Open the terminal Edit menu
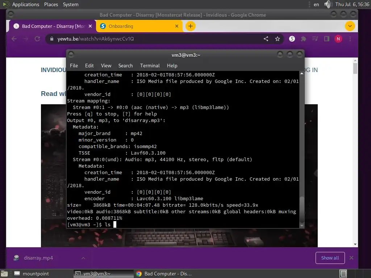The width and height of the screenshot is (371, 278). pyautogui.click(x=89, y=66)
